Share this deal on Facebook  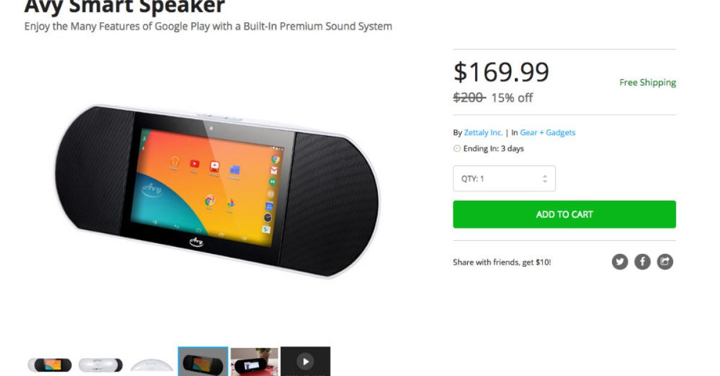point(643,262)
